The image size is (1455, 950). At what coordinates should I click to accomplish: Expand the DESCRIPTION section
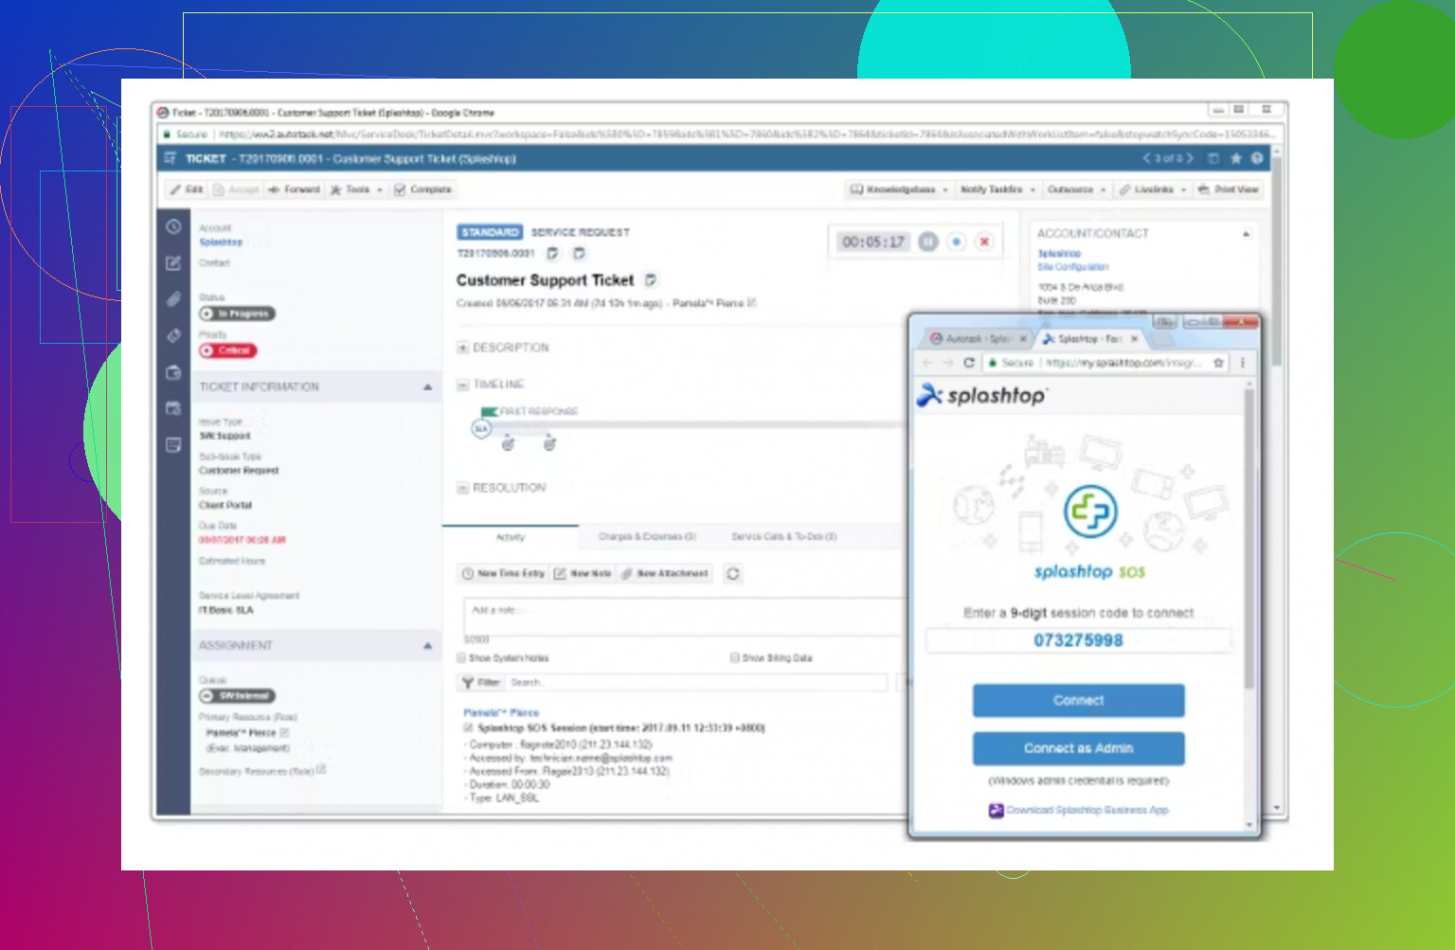463,348
